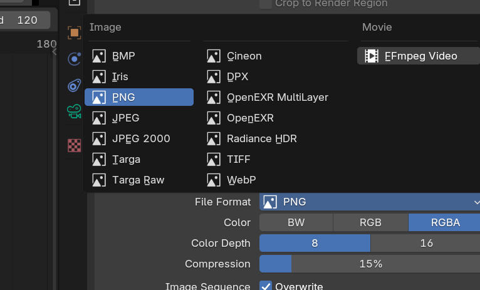Open the File Format PNG dropdown
Screen dimensions: 480x290
370,202
